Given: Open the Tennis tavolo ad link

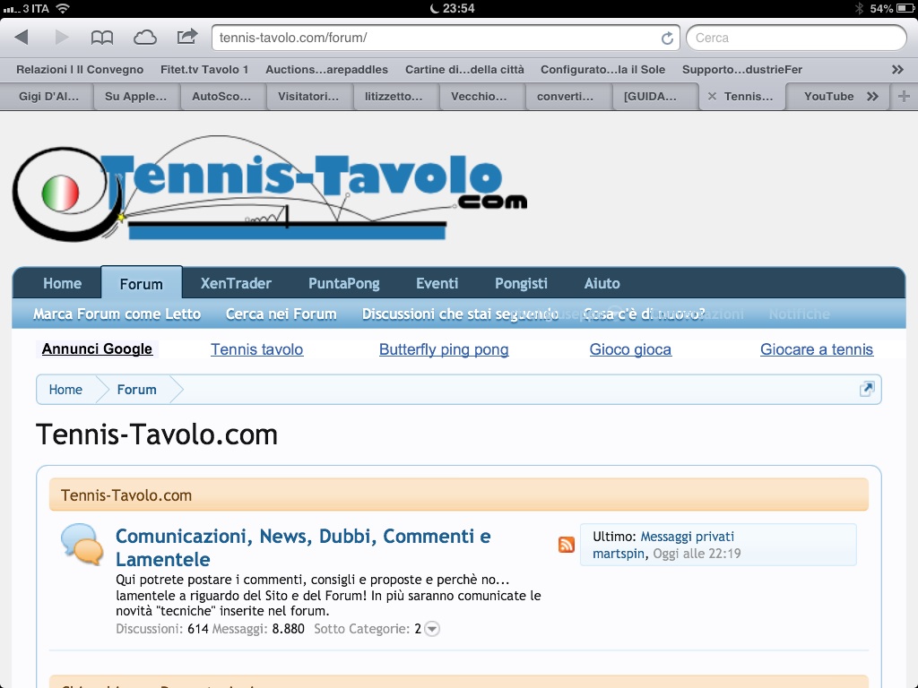Looking at the screenshot, I should (x=257, y=349).
